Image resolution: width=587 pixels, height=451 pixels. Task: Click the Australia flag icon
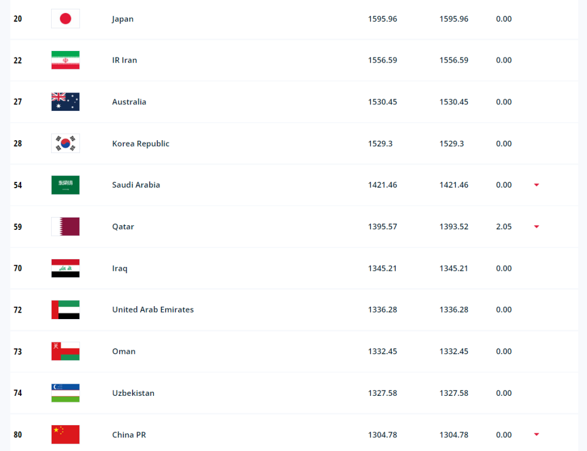66,101
